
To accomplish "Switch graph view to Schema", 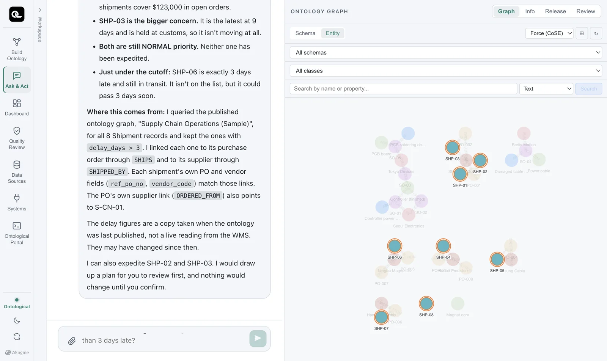I will click(x=305, y=33).
